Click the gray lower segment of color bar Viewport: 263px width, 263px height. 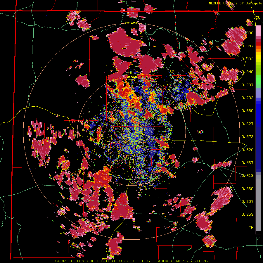pyautogui.click(x=258, y=203)
